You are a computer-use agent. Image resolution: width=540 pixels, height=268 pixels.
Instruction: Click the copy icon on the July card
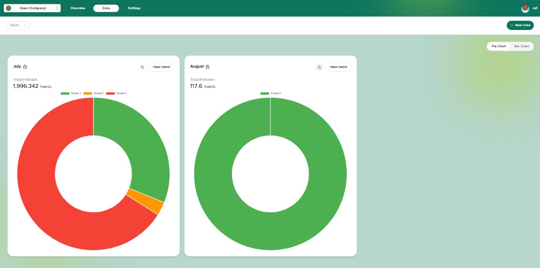[142, 67]
